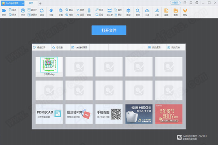The image size is (218, 145).
Task: Click the 全图 zoom-extents icon
Action: (x=61, y=10)
